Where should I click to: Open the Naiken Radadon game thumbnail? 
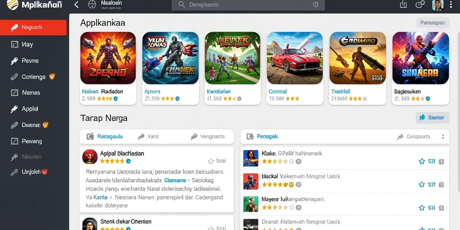(x=108, y=58)
